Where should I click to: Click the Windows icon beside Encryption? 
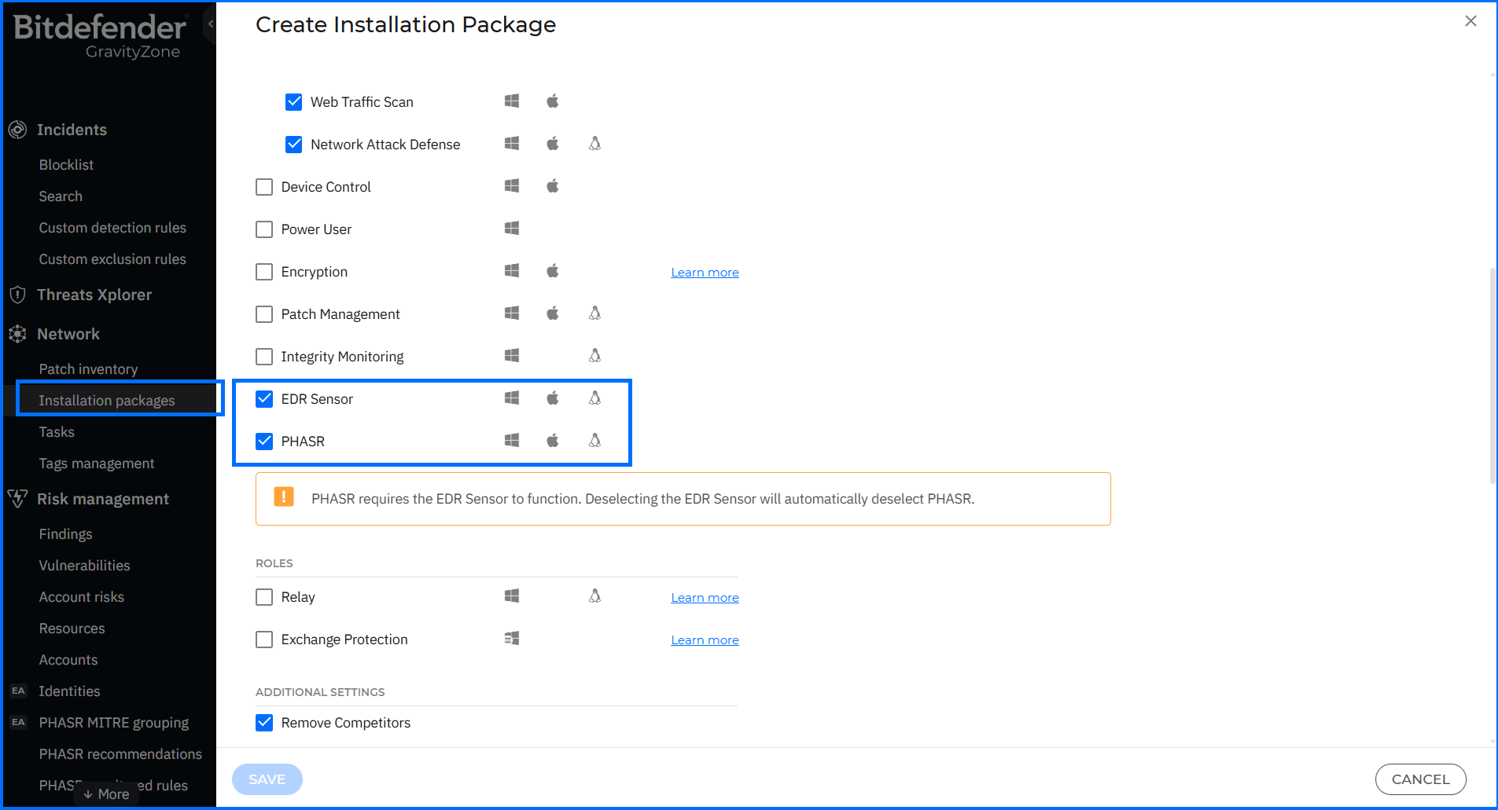coord(512,271)
